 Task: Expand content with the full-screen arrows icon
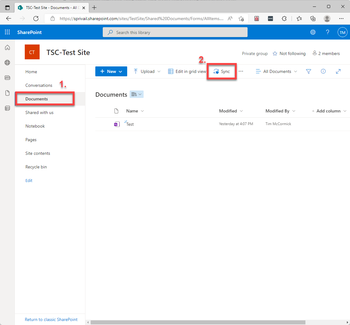(338, 71)
